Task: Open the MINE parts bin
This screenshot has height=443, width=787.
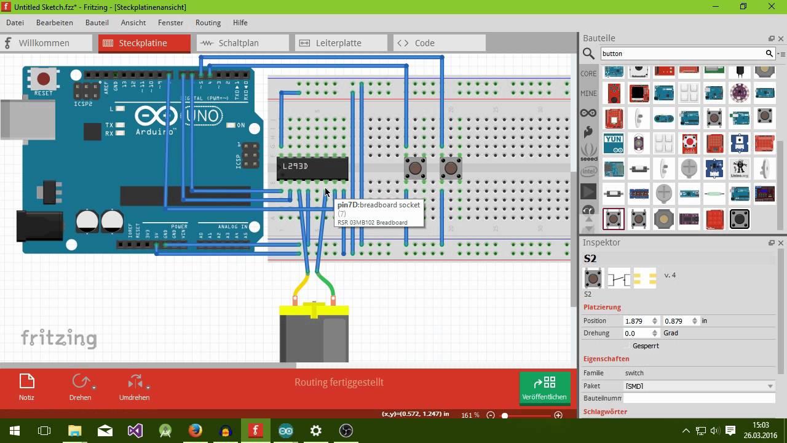Action: [x=588, y=94]
